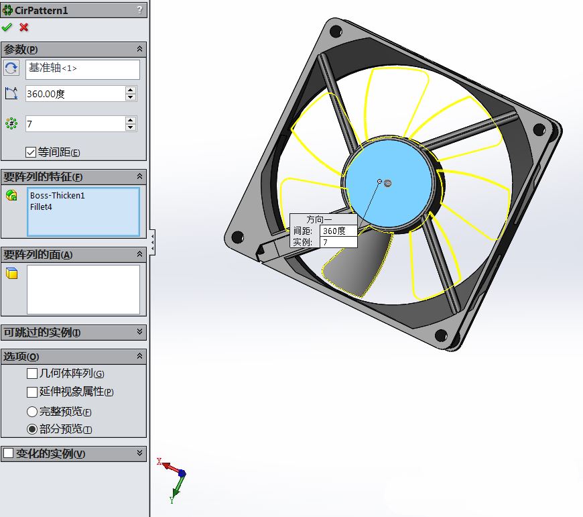The height and width of the screenshot is (517, 583).
Task: Decrease the instance count with the down arrow
Action: coord(131,127)
